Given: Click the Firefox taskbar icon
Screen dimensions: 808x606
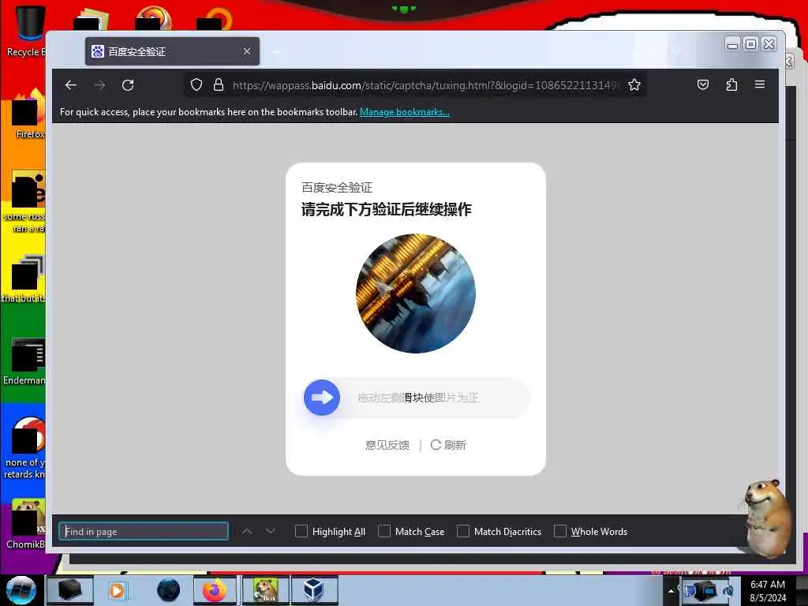Looking at the screenshot, I should [215, 590].
